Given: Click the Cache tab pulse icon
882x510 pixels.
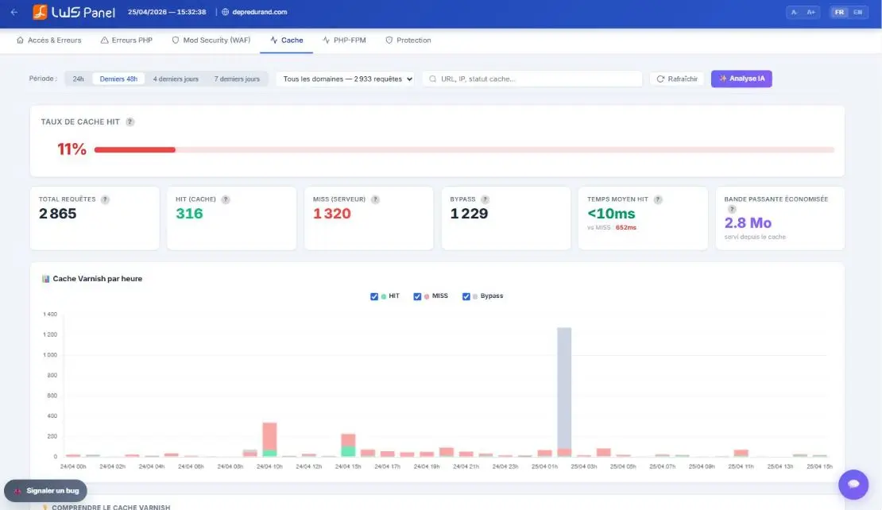Looking at the screenshot, I should point(274,41).
